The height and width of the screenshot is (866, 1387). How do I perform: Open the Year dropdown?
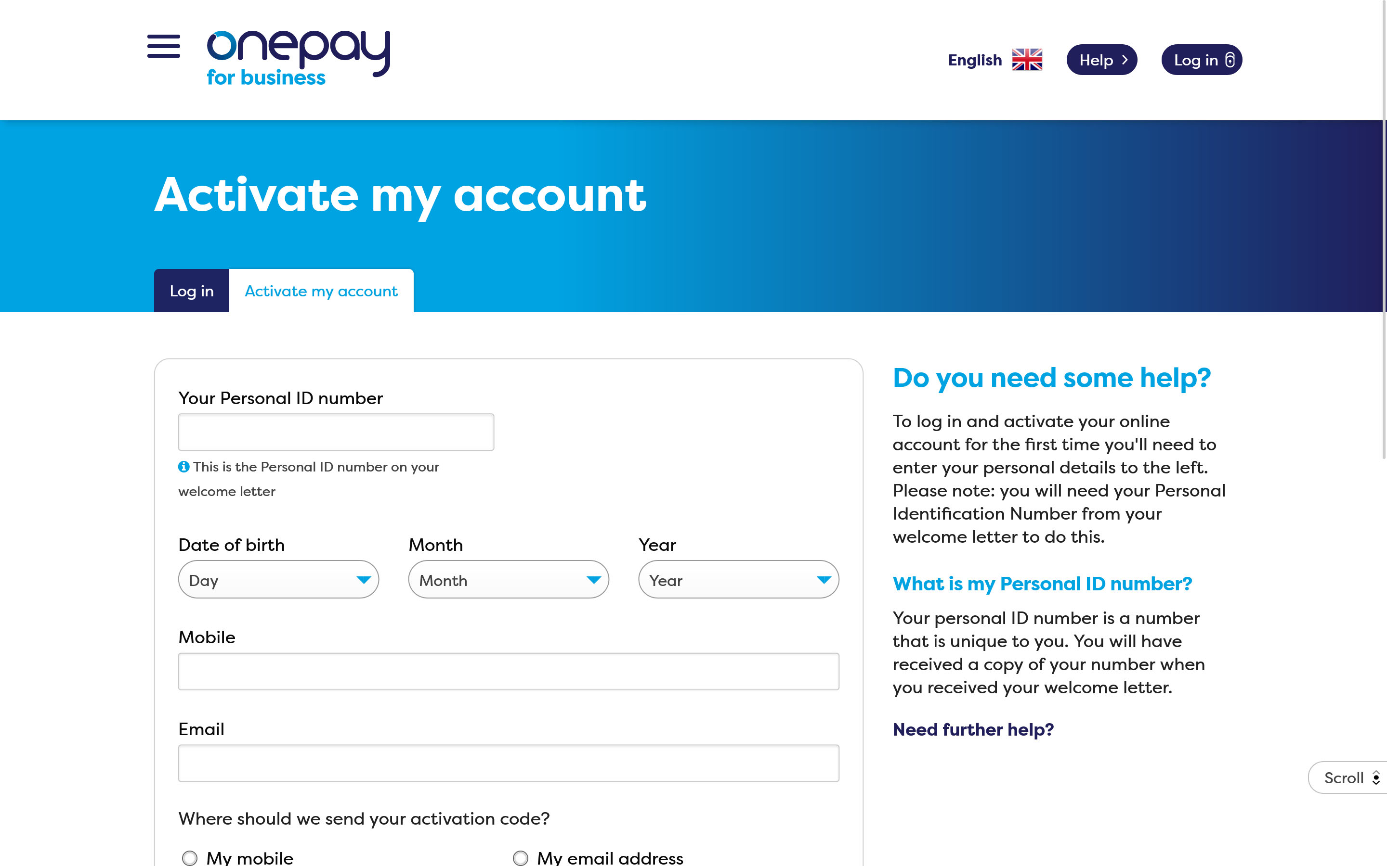(x=738, y=580)
